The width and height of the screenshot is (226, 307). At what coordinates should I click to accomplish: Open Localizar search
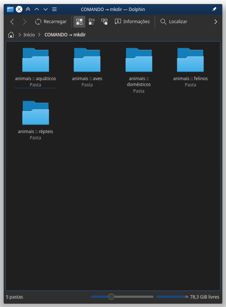(x=174, y=22)
